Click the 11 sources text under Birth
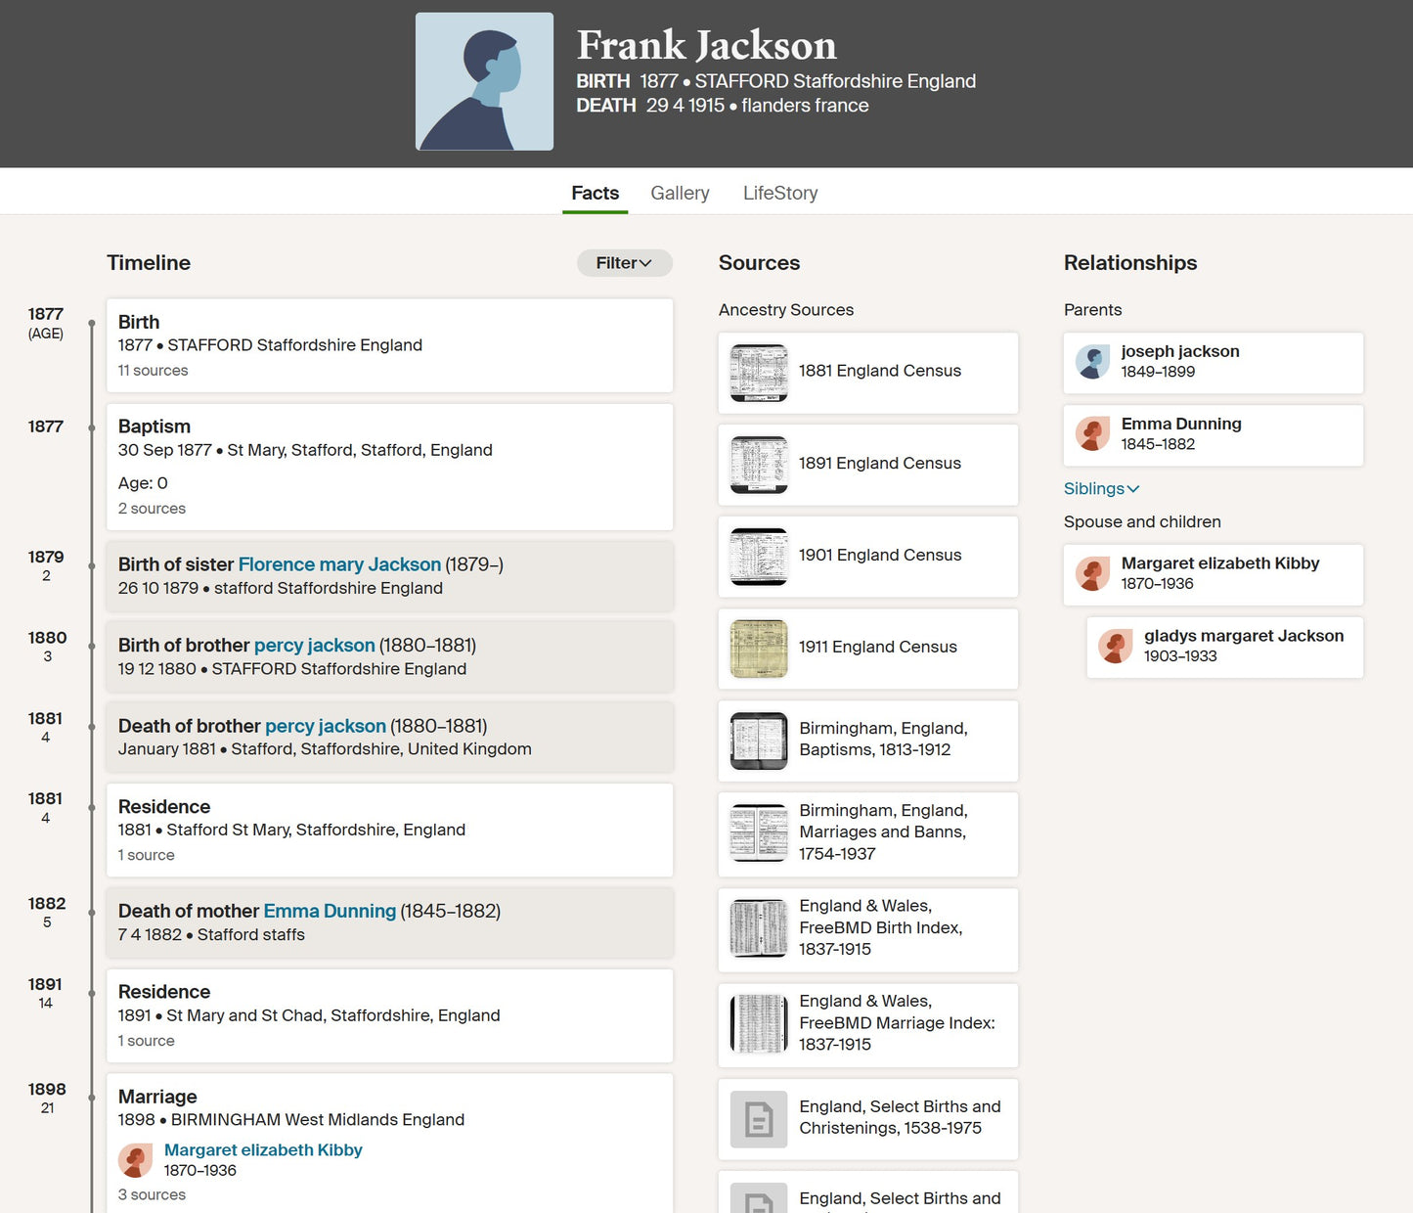The image size is (1413, 1213). click(x=153, y=371)
